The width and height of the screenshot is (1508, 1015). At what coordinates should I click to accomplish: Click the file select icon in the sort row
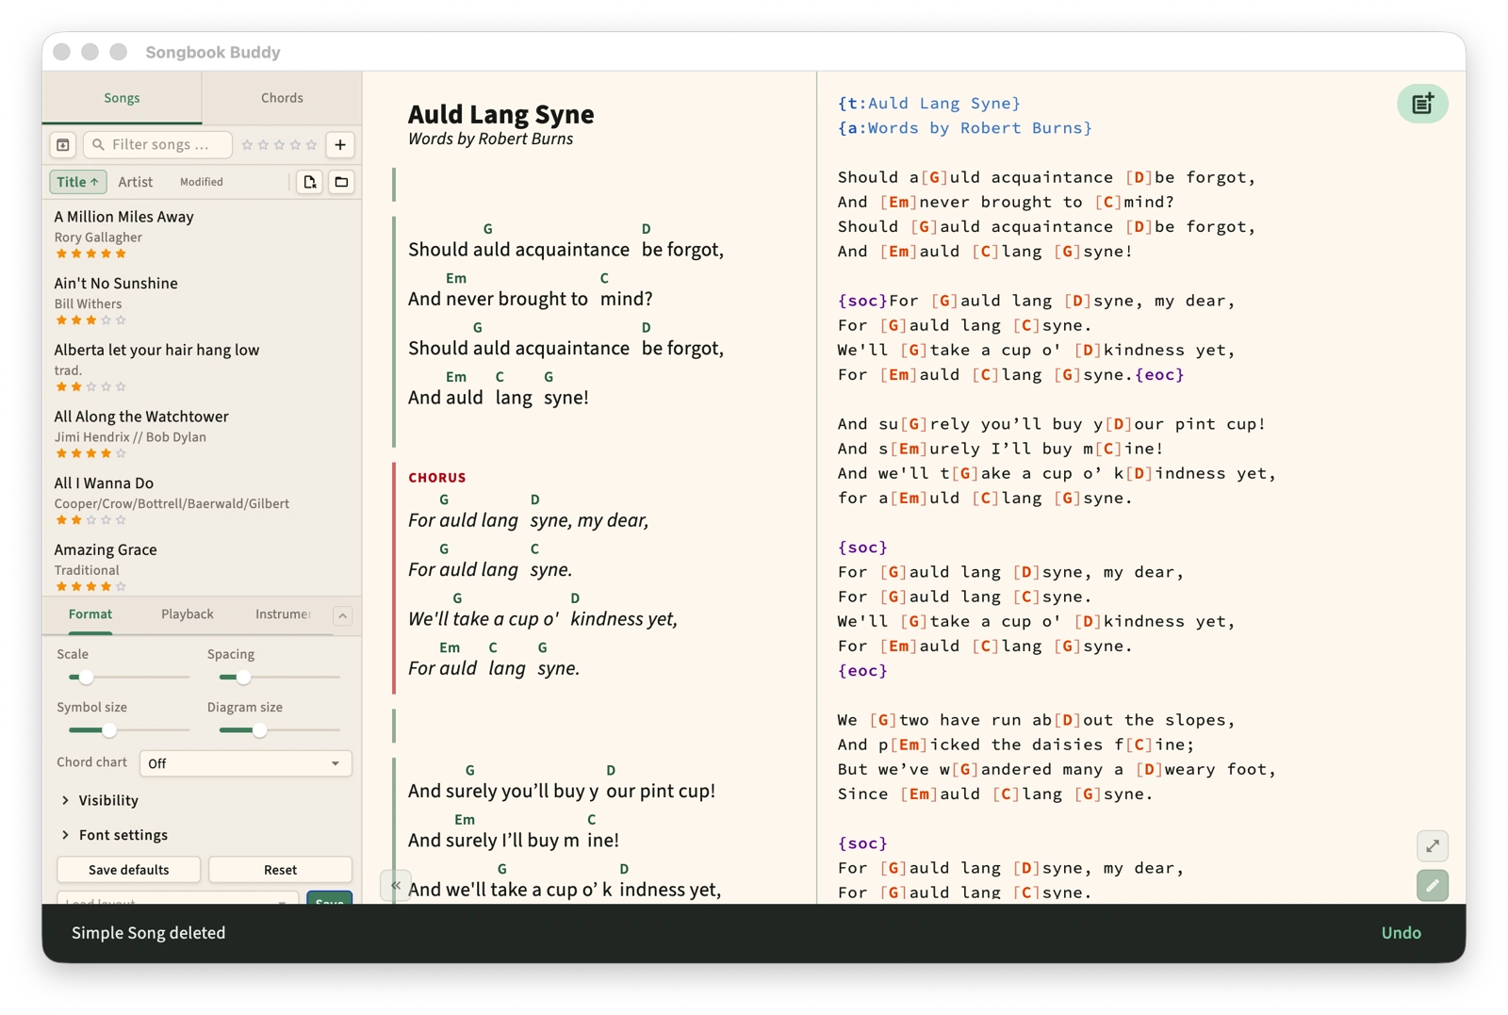[309, 182]
